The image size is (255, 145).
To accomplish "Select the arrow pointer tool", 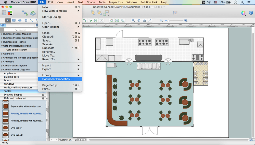I will coord(8,21).
